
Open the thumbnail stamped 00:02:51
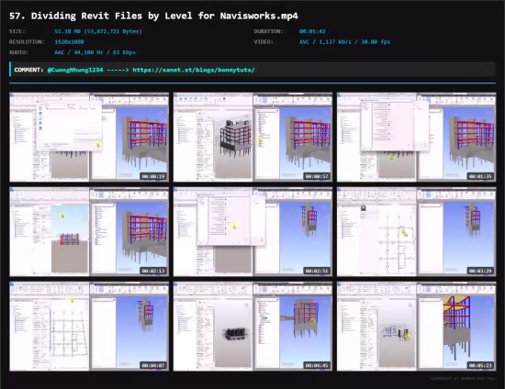click(252, 232)
